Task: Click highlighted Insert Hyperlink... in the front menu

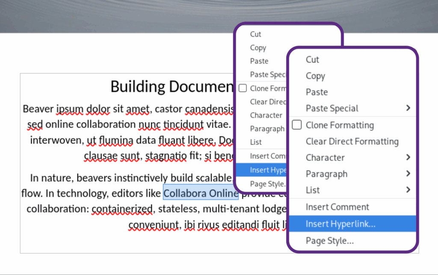Action: tap(340, 224)
